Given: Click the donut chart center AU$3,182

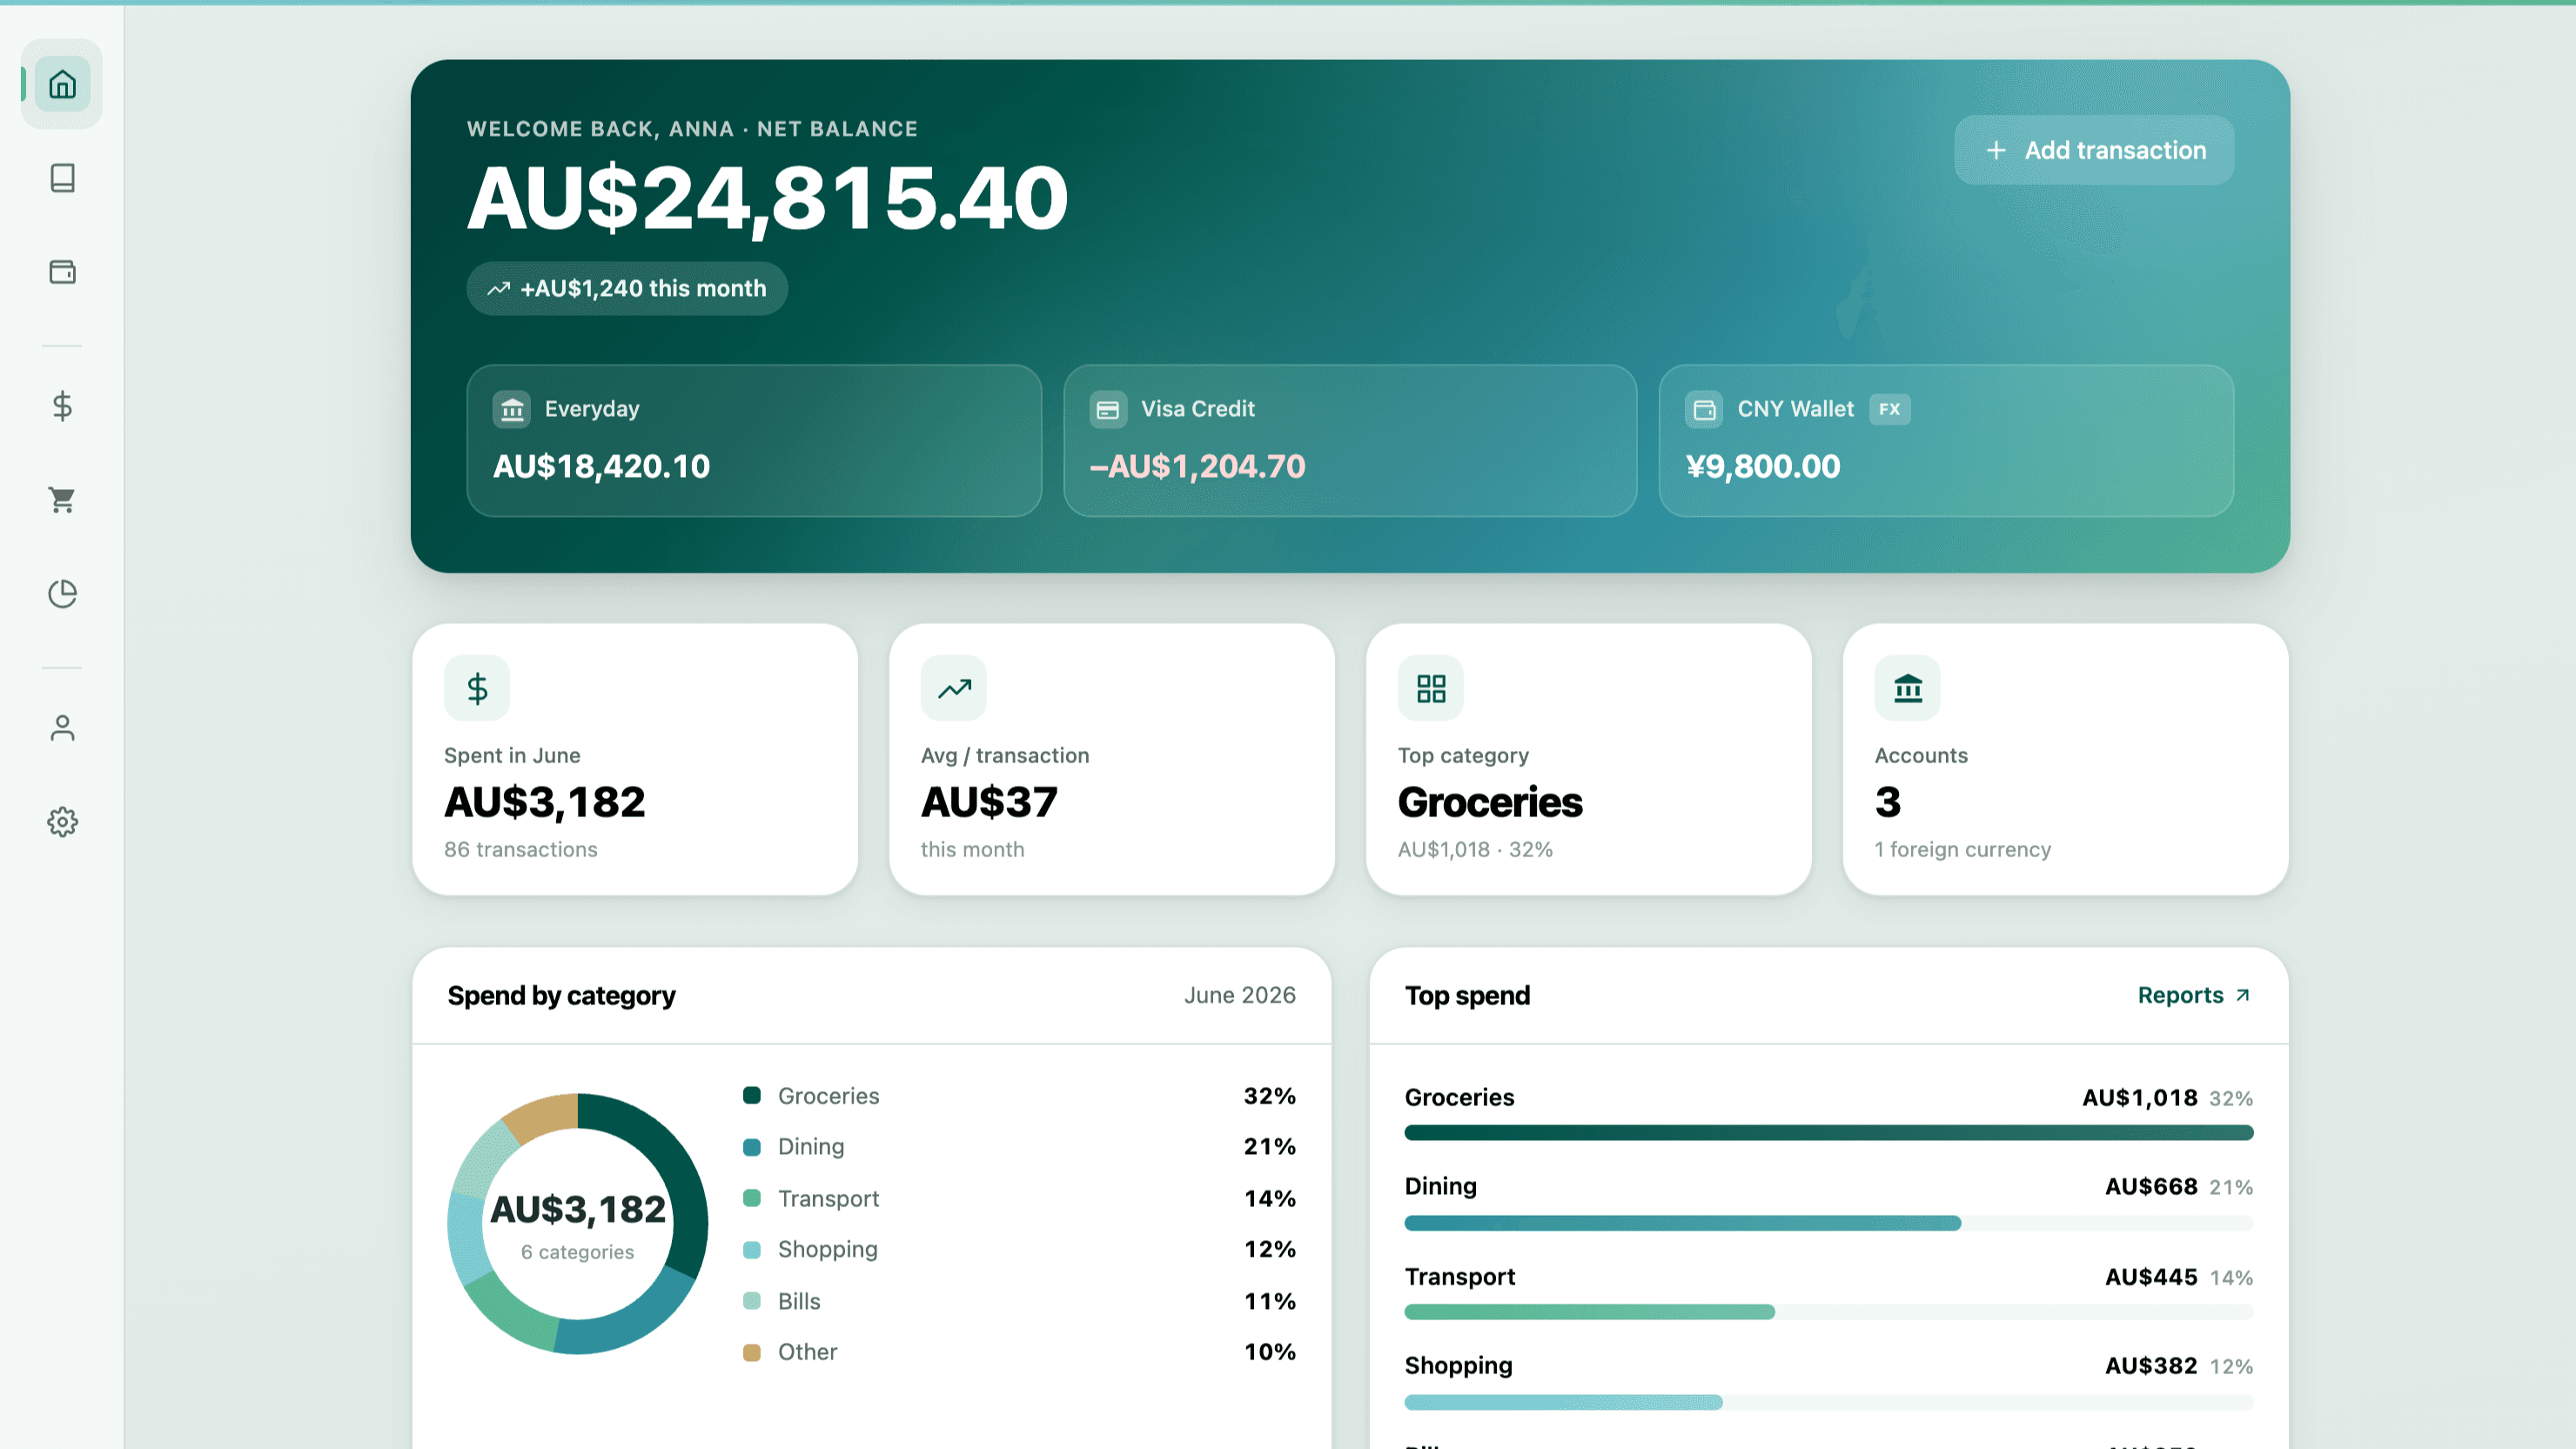Looking at the screenshot, I should point(578,1210).
